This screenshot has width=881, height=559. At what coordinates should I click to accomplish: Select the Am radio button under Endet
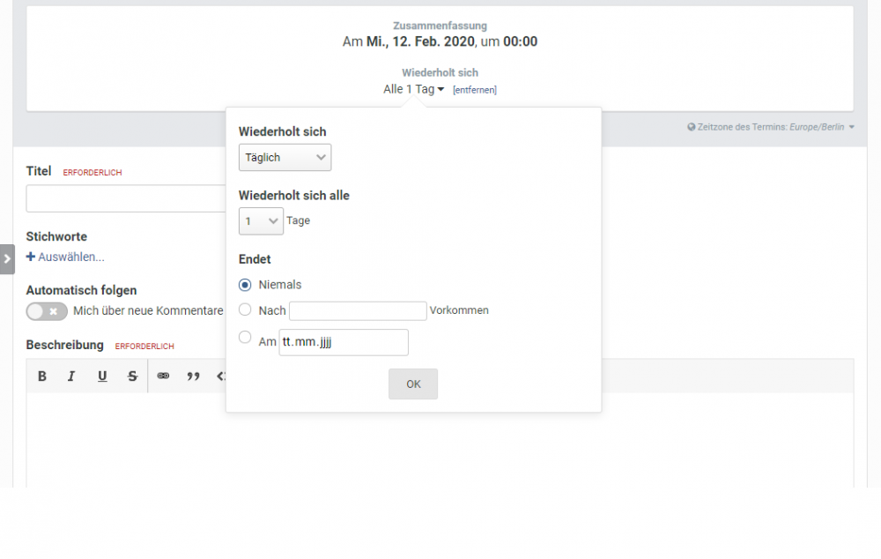click(x=244, y=336)
